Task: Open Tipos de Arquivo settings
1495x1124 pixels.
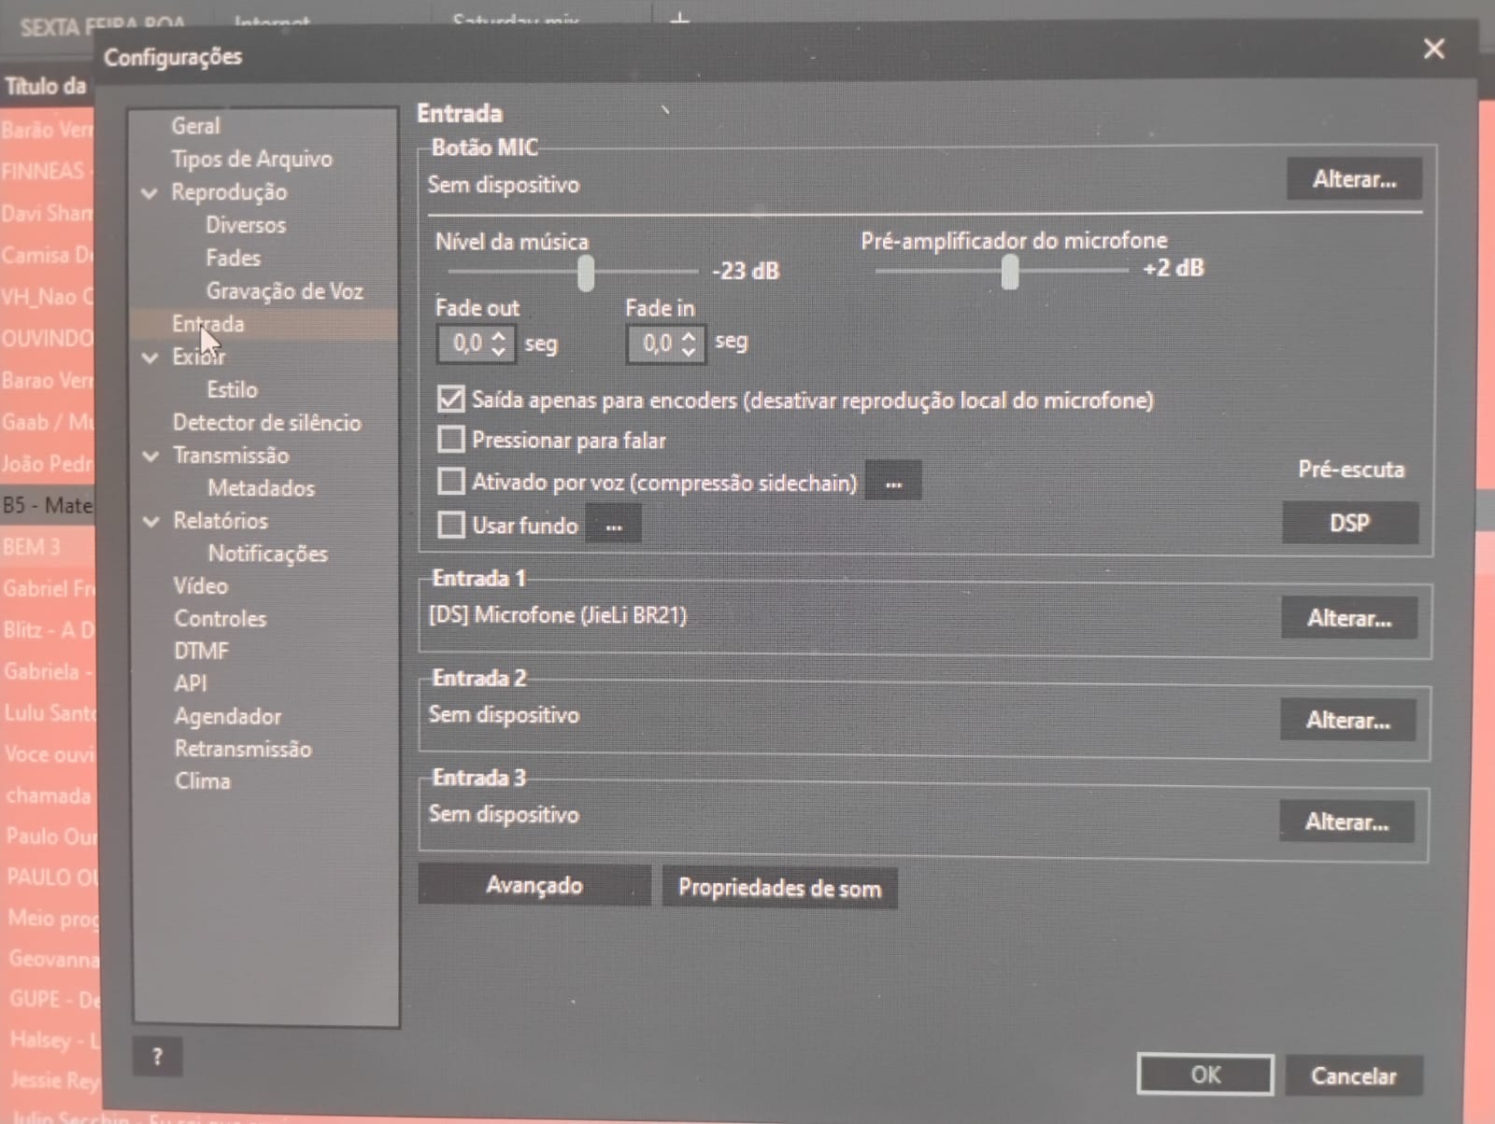Action: pos(251,159)
